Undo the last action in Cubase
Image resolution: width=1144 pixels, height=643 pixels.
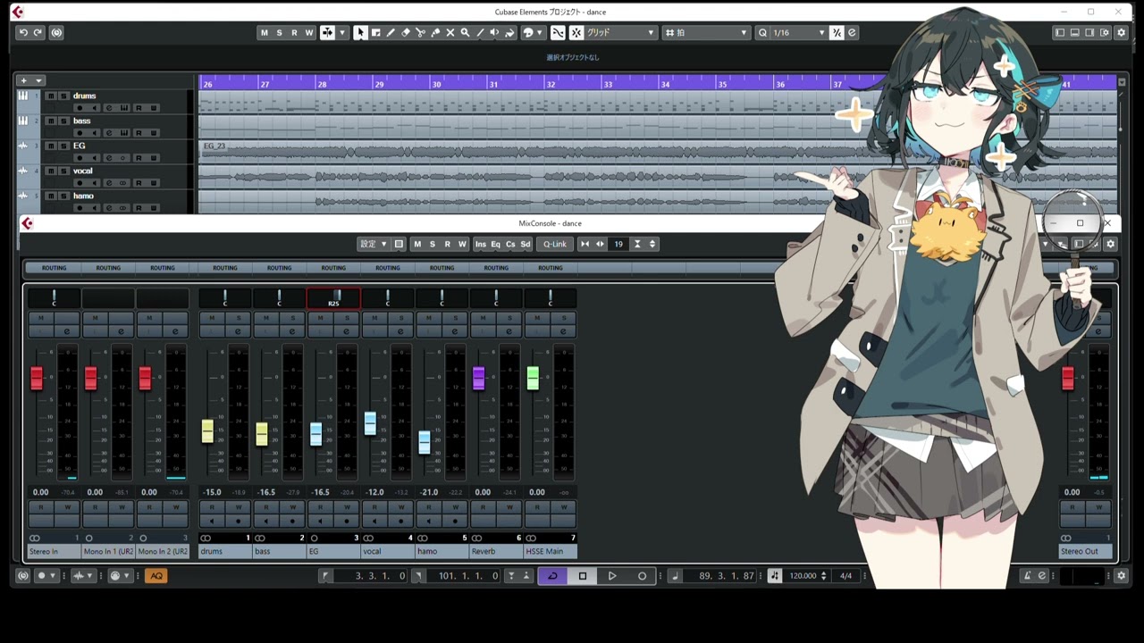23,32
